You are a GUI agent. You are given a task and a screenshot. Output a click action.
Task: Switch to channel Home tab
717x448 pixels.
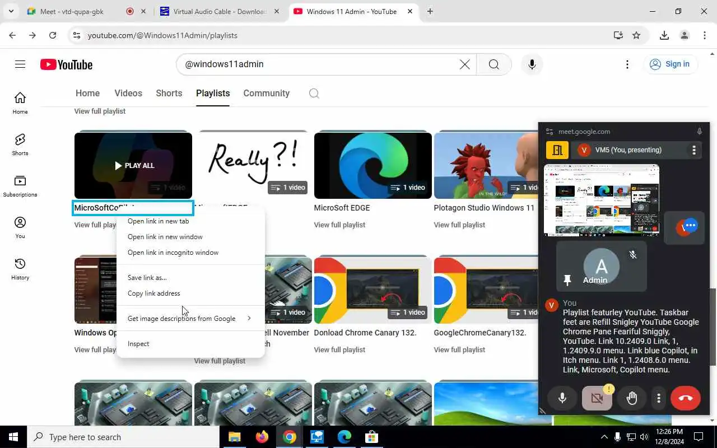[x=87, y=94]
